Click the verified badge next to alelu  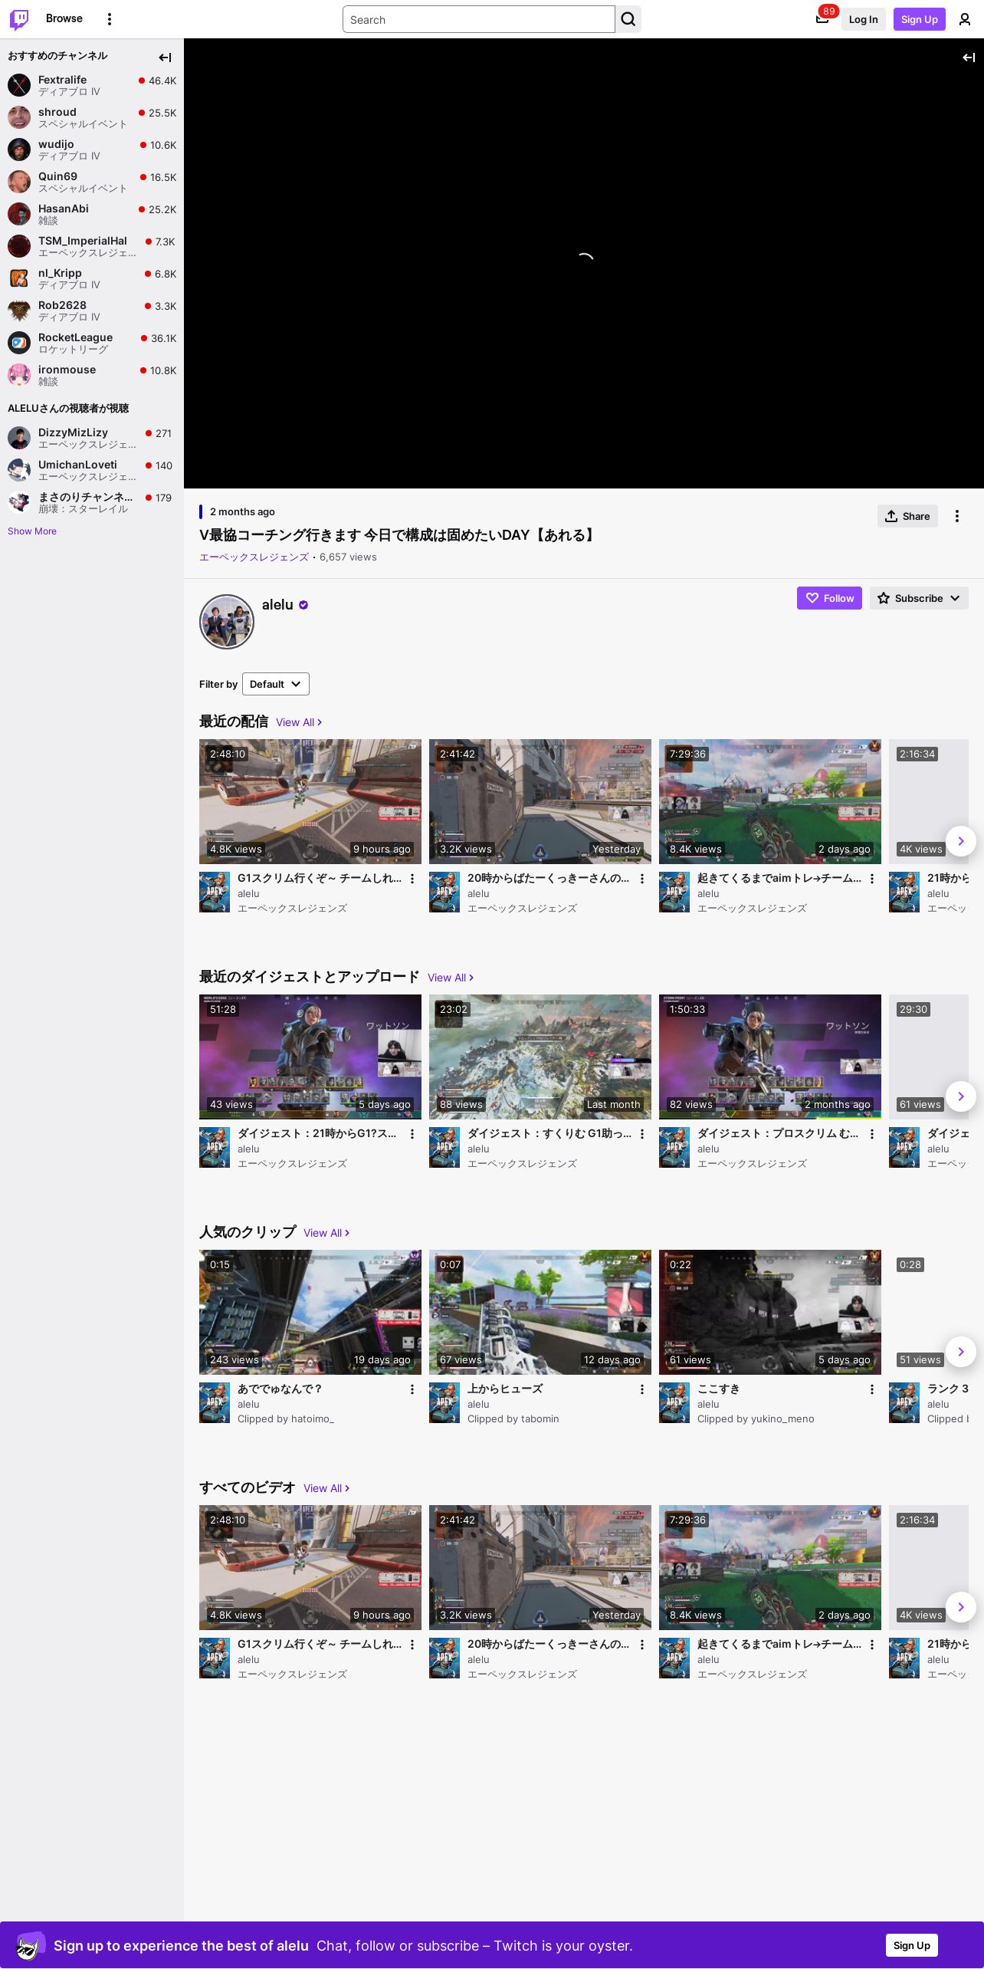tap(303, 605)
